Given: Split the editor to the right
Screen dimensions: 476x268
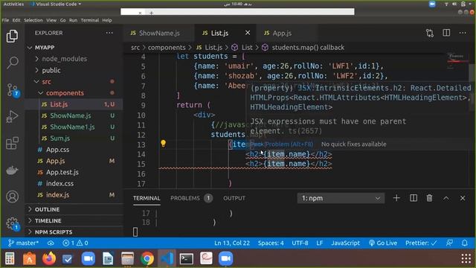Looking at the screenshot, I should (x=446, y=33).
